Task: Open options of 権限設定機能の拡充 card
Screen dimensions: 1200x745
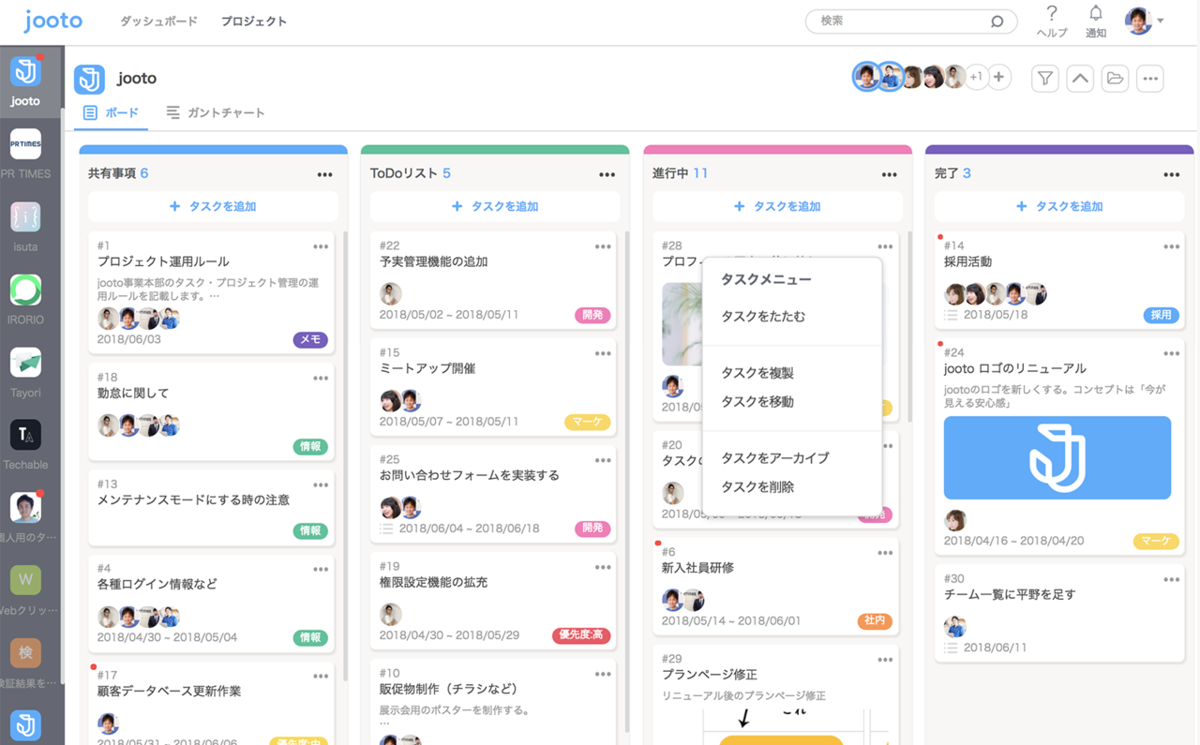Action: (603, 567)
